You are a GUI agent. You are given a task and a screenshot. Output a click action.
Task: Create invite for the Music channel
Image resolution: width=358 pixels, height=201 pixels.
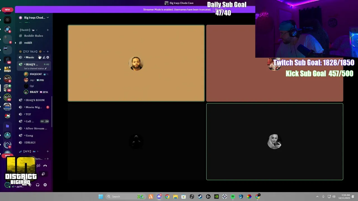(44, 57)
